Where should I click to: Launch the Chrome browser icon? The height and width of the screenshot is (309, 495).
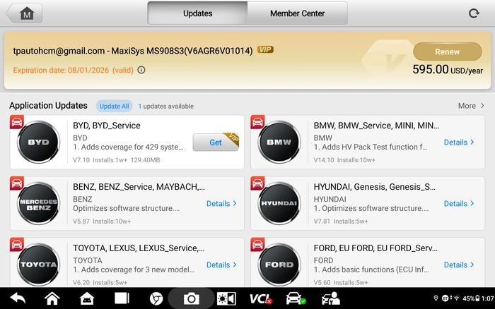(x=156, y=298)
